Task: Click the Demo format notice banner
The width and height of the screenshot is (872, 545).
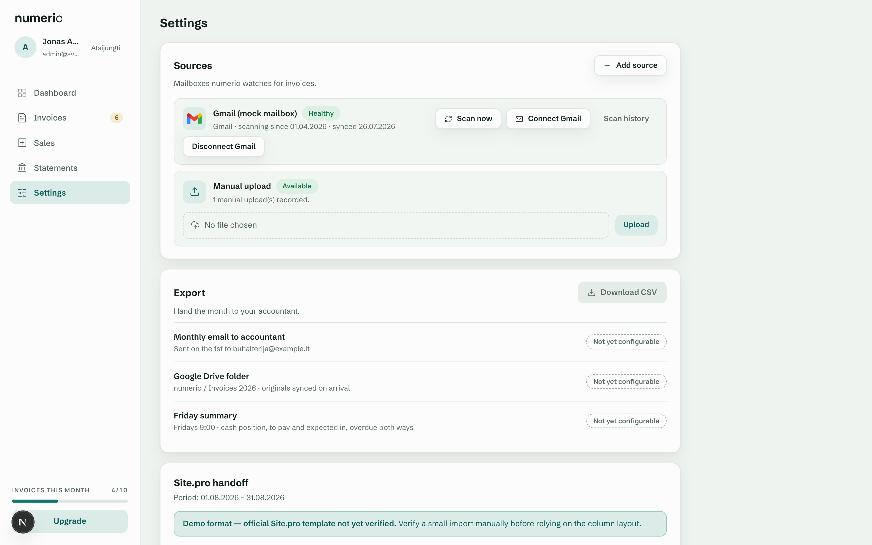Action: pyautogui.click(x=420, y=524)
